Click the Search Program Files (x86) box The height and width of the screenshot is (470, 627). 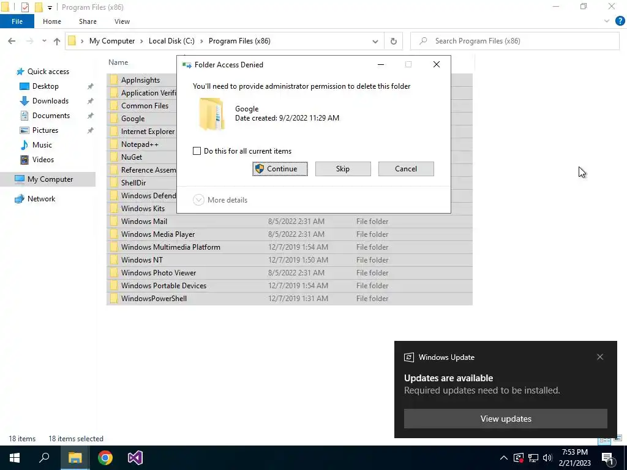coord(515,41)
